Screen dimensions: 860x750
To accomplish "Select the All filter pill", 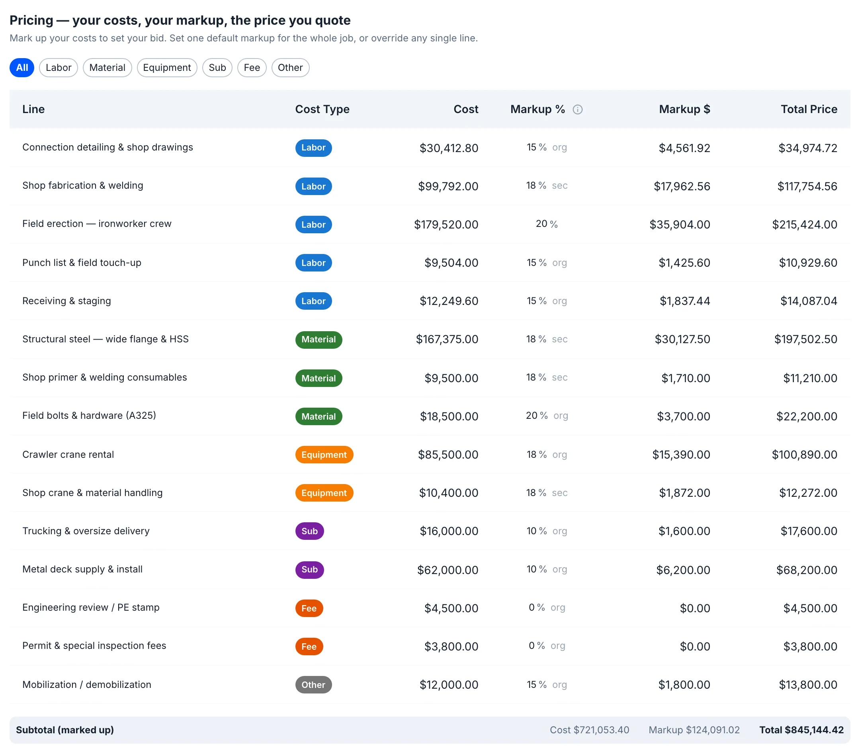I will 22,68.
